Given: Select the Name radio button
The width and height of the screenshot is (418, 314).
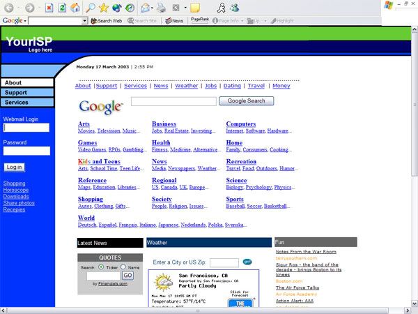Looking at the screenshot, I should 123,267.
